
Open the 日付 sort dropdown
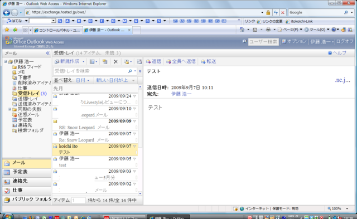click(x=83, y=80)
